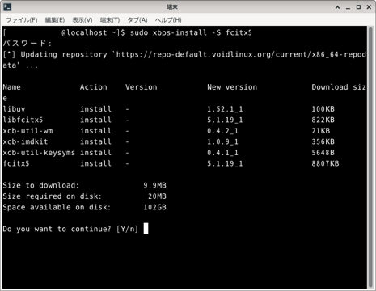Click the 'パスワード:' prompt line
Image resolution: width=376 pixels, height=291 pixels.
[27, 44]
